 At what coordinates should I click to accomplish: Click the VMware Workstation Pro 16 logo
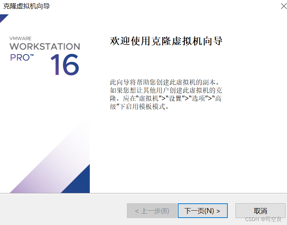[x=45, y=56]
